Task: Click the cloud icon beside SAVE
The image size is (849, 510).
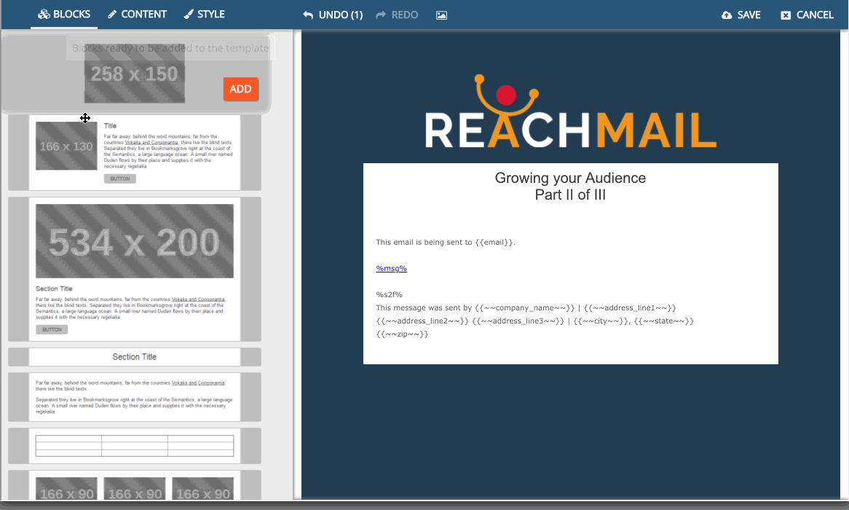Action: (727, 15)
